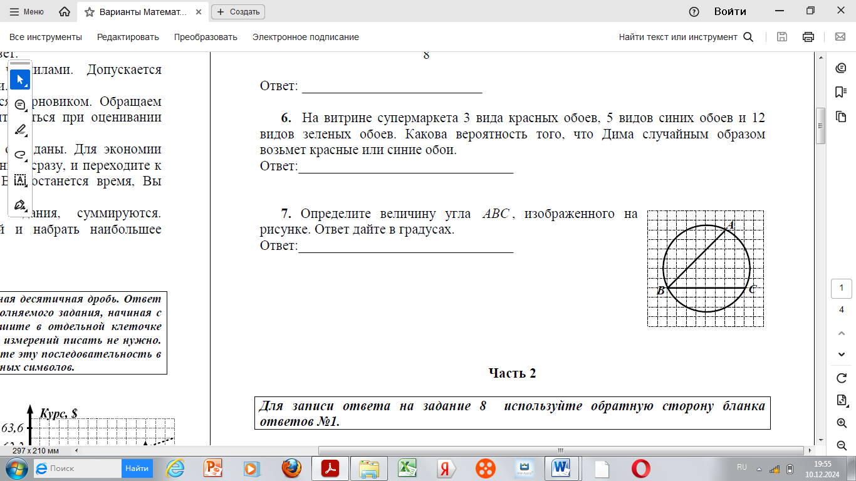This screenshot has width=856, height=481.
Task: Share the file via envelope icon
Action: pos(840,37)
